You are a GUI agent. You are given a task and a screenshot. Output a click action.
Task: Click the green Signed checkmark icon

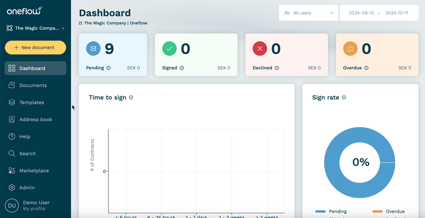169,48
